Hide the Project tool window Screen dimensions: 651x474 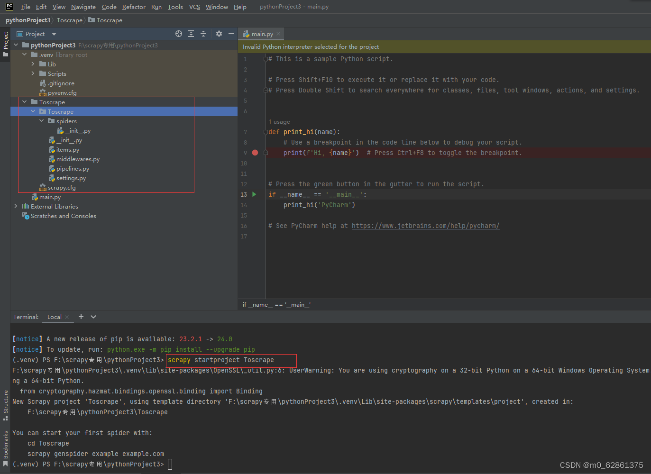coord(231,34)
